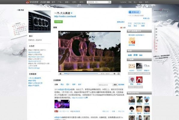This screenshot has height=120, width=179.
Task: Open the 242136 followers count
Action: click(x=137, y=23)
